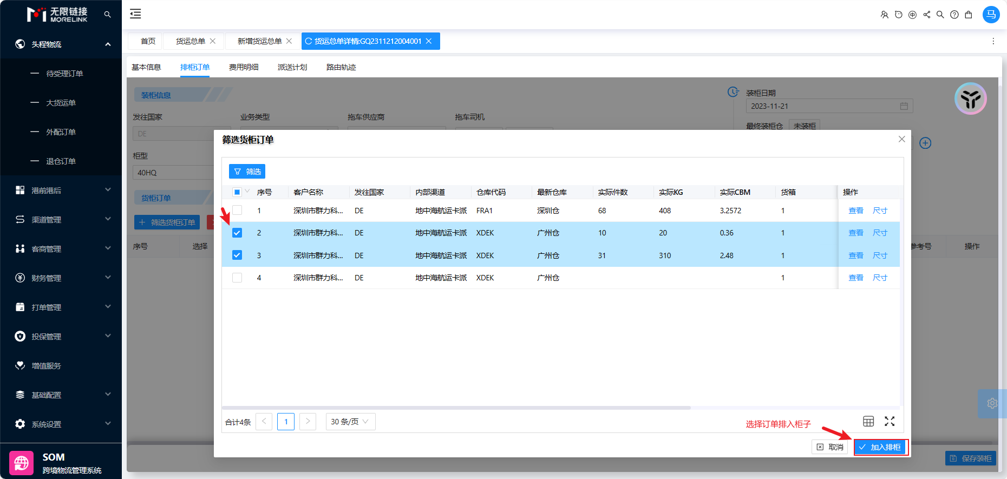Go to the next page arrow
The height and width of the screenshot is (479, 1007).
308,422
